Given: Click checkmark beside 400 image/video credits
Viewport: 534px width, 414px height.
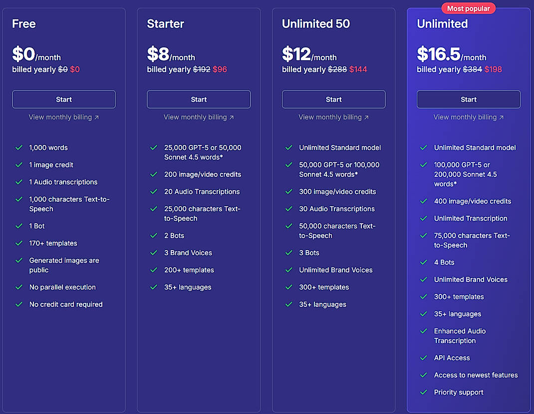Looking at the screenshot, I should [424, 201].
